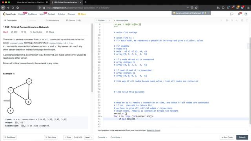Open the browser home page icon

(x=18, y=8)
